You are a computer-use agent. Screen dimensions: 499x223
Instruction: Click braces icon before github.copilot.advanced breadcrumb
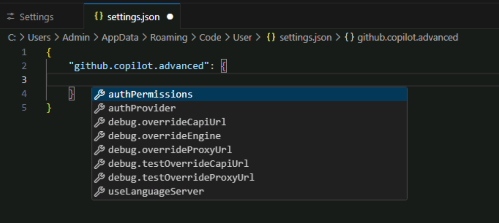pyautogui.click(x=349, y=38)
